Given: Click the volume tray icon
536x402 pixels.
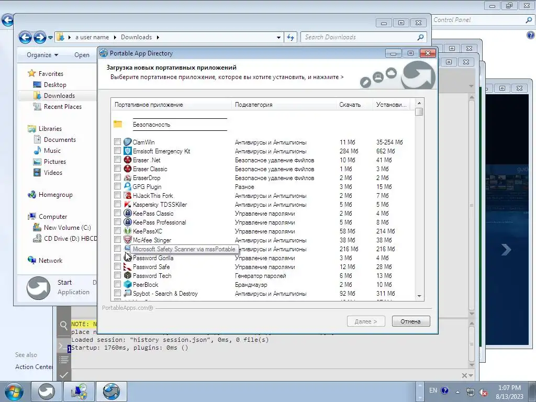Looking at the screenshot, I should click(483, 393).
